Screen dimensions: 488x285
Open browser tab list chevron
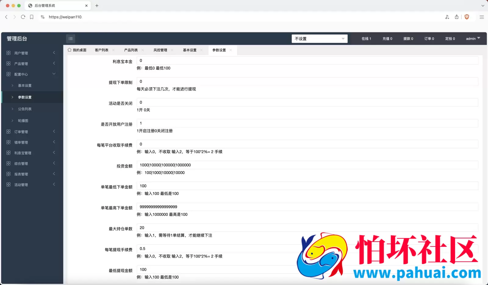[x=483, y=5]
